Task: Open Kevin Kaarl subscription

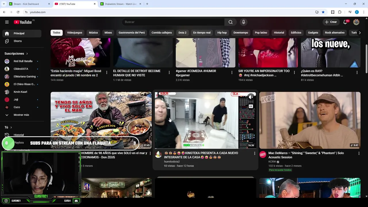Action: [22, 92]
